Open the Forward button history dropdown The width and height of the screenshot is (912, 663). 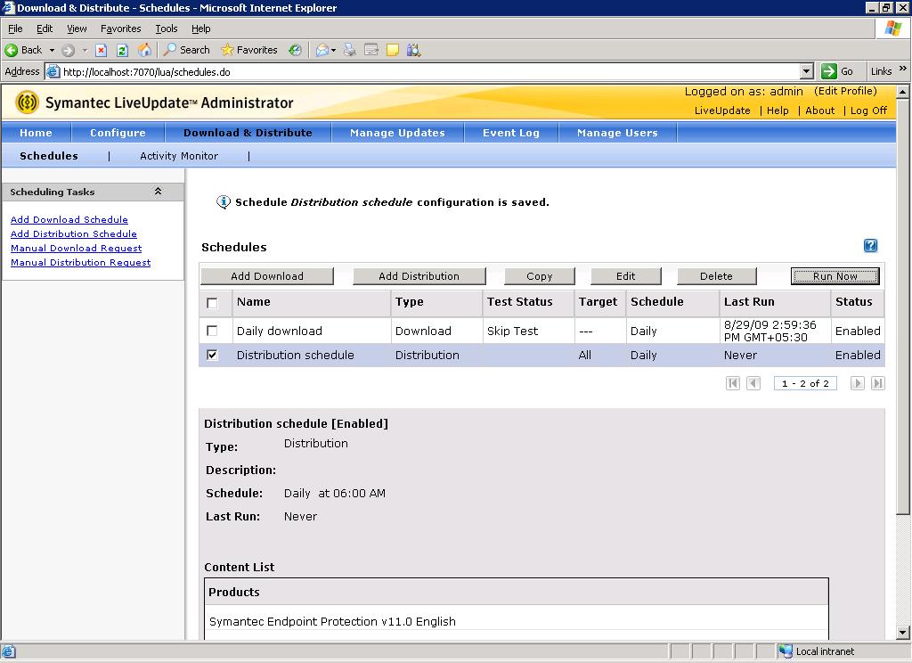(85, 50)
